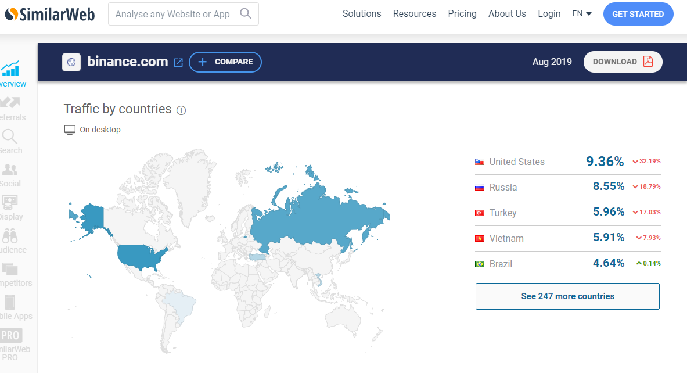Image resolution: width=687 pixels, height=373 pixels.
Task: Open the Competitors sidebar icon
Action: click(x=10, y=268)
